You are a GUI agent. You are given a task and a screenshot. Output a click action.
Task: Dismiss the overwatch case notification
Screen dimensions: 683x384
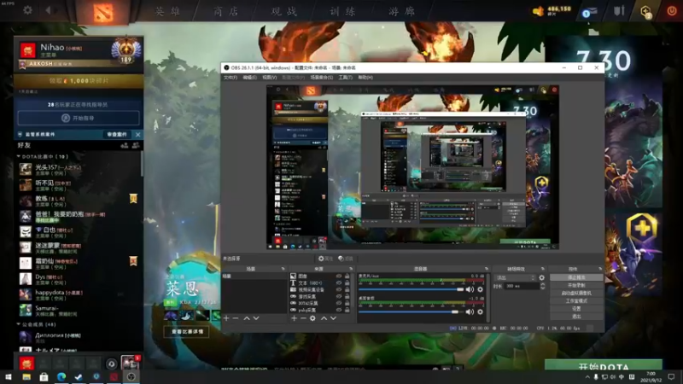point(137,135)
